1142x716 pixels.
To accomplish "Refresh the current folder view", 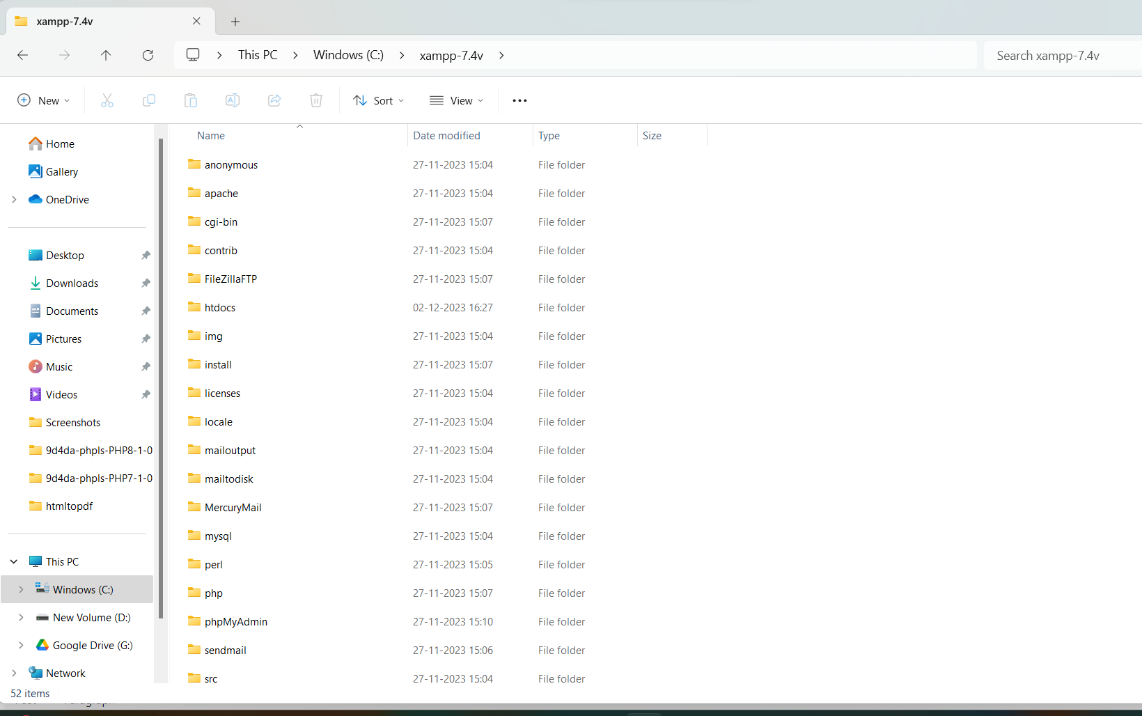I will coord(148,55).
